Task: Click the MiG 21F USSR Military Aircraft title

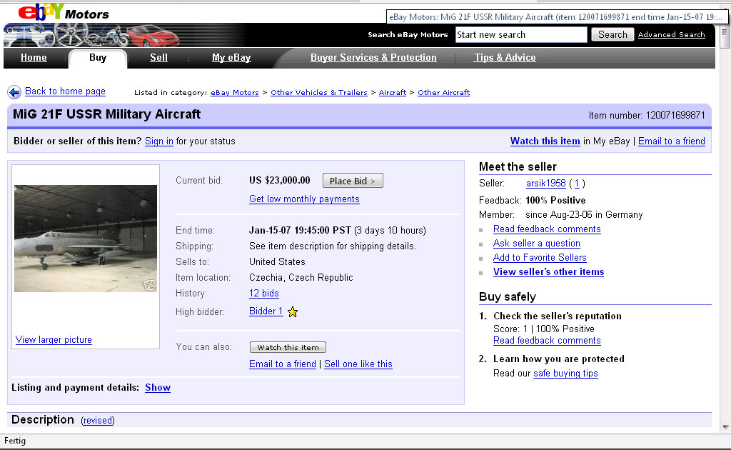Action: click(106, 114)
